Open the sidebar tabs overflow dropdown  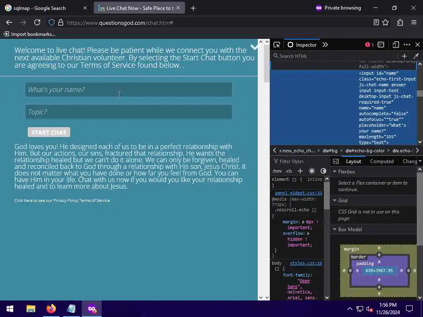click(420, 161)
